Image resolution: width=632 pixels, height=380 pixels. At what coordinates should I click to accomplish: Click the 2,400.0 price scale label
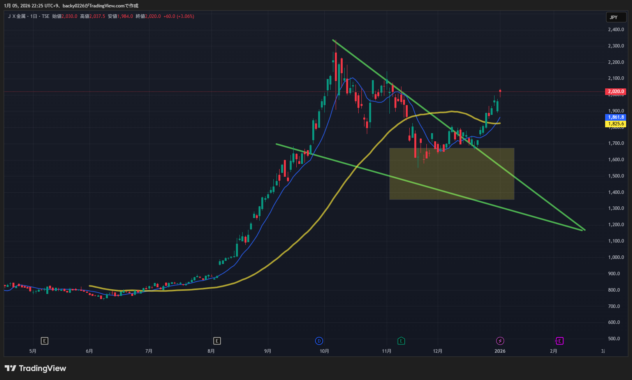pyautogui.click(x=616, y=30)
